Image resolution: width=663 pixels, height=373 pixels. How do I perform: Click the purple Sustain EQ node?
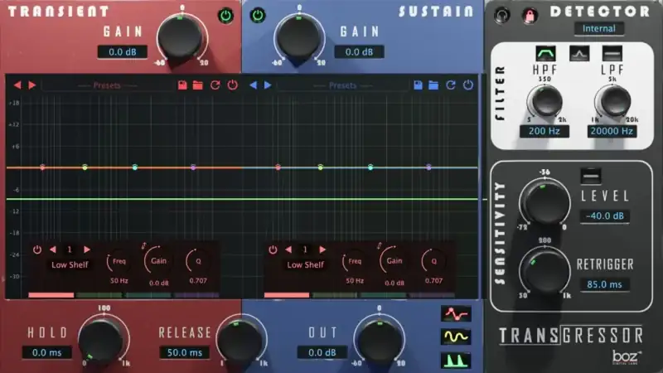pyautogui.click(x=428, y=167)
